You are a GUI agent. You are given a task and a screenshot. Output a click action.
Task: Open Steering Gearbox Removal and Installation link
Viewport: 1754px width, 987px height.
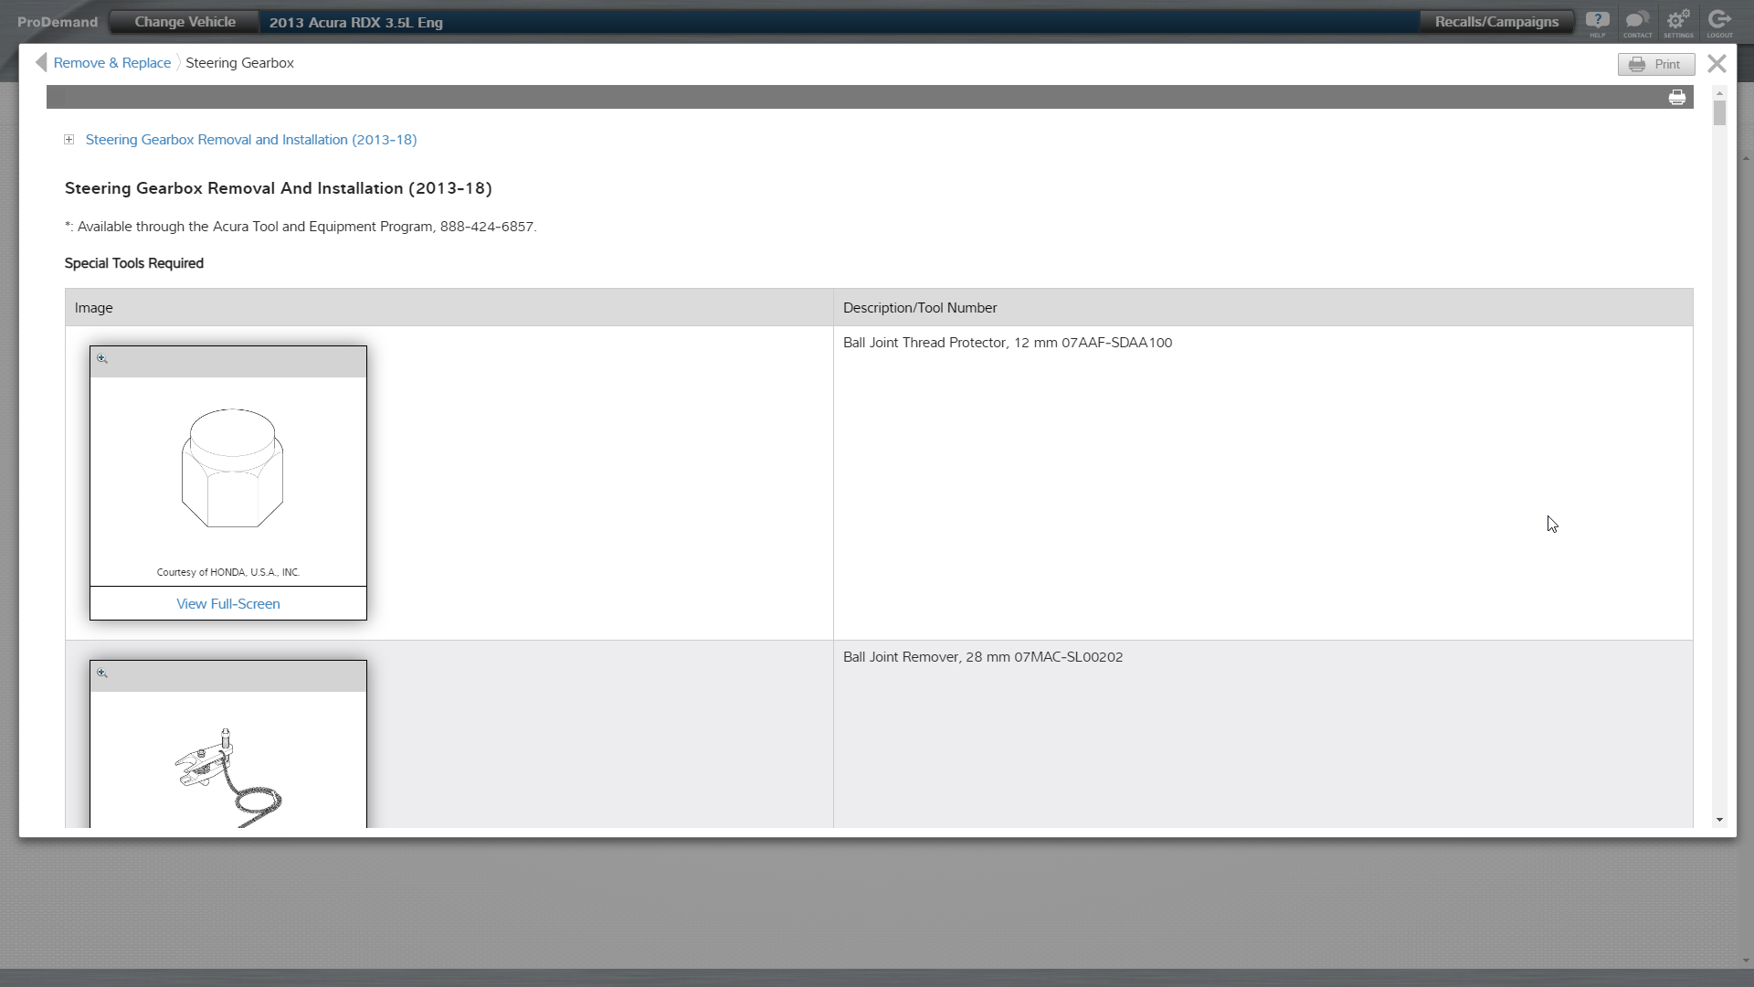coord(251,140)
